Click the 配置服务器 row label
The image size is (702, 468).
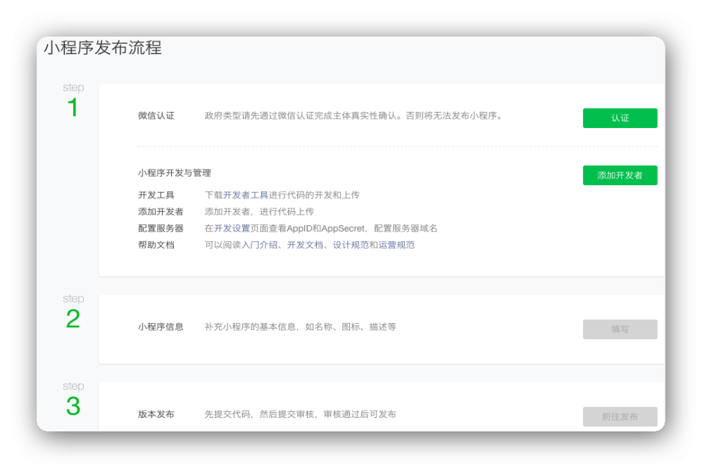[x=161, y=229]
